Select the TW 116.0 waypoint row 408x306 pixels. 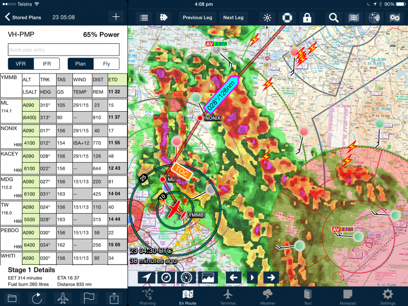[x=64, y=213]
